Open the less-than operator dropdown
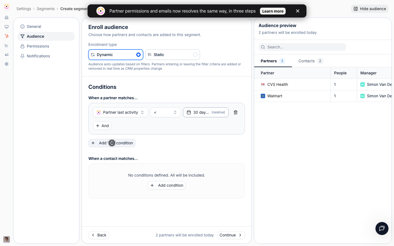This screenshot has width=394, height=246. 166,112
